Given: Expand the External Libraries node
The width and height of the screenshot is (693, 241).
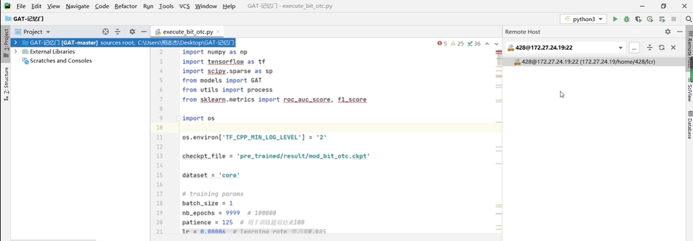Looking at the screenshot, I should pyautogui.click(x=16, y=52).
